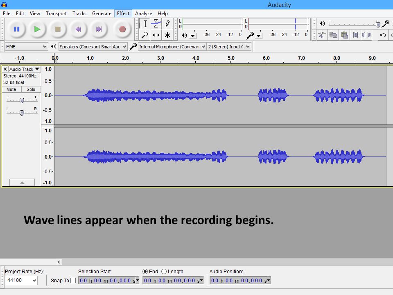Start recording with the Record button

(122, 29)
